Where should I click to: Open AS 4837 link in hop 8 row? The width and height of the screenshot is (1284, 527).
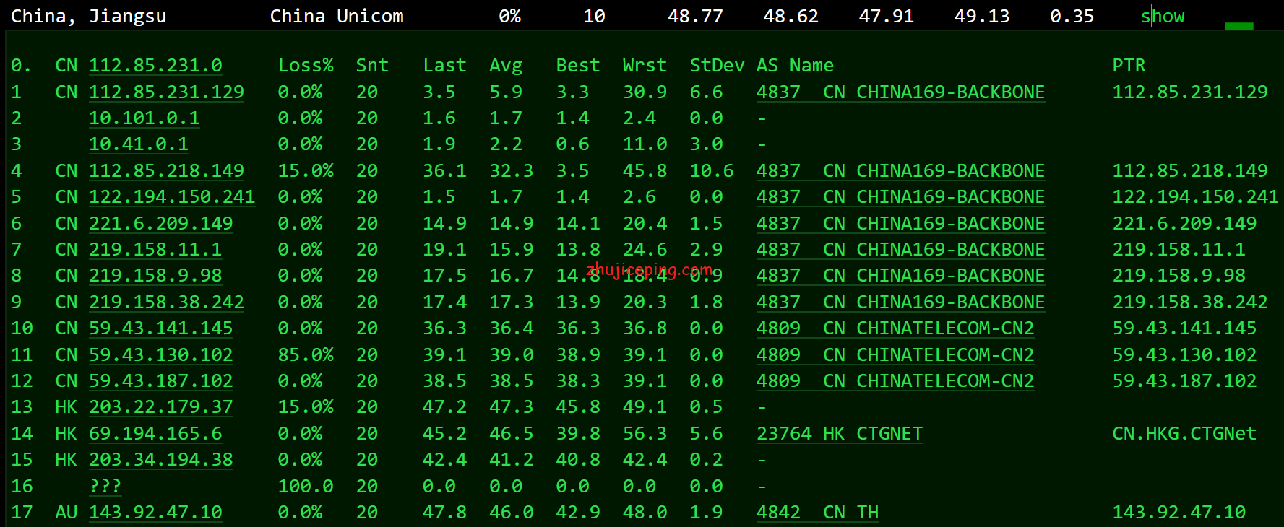(x=900, y=276)
